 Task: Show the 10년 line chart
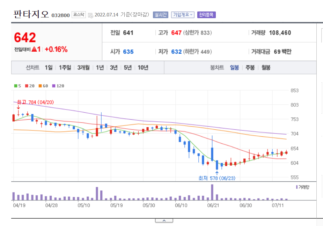pos(143,68)
